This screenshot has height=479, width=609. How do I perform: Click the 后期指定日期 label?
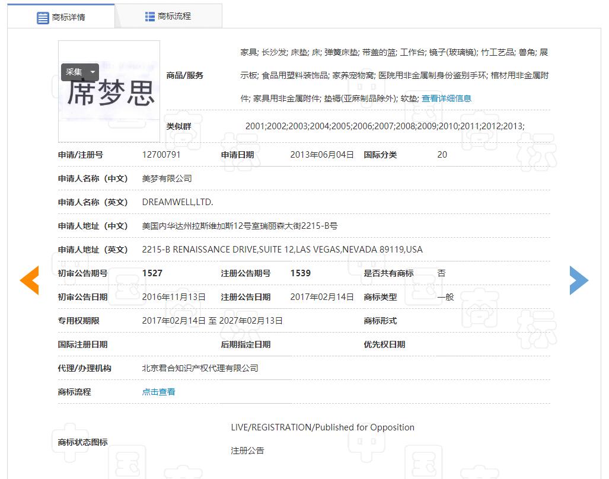245,344
